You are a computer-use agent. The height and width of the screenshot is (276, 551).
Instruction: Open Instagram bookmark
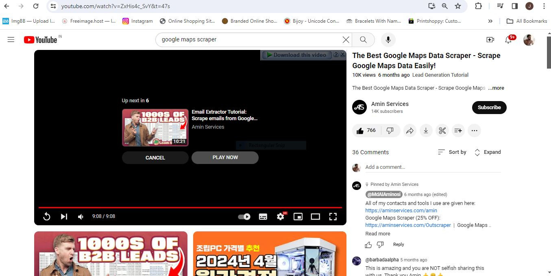tap(137, 21)
